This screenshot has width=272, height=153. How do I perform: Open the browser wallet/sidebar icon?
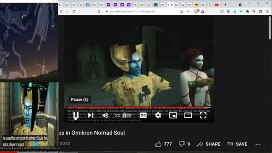(261, 11)
